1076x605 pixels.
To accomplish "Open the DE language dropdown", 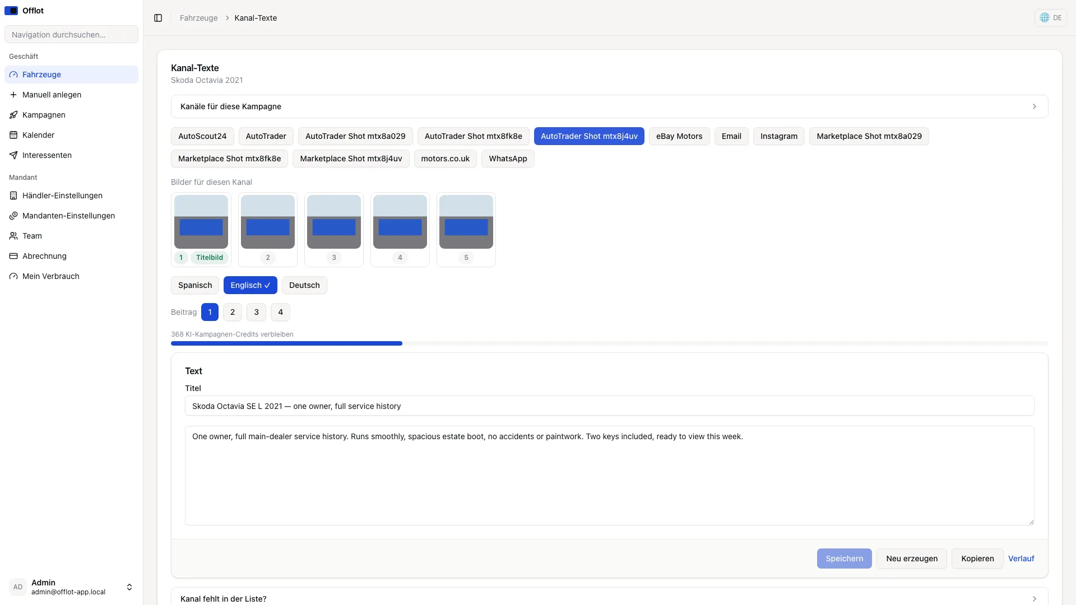I will coord(1051,18).
